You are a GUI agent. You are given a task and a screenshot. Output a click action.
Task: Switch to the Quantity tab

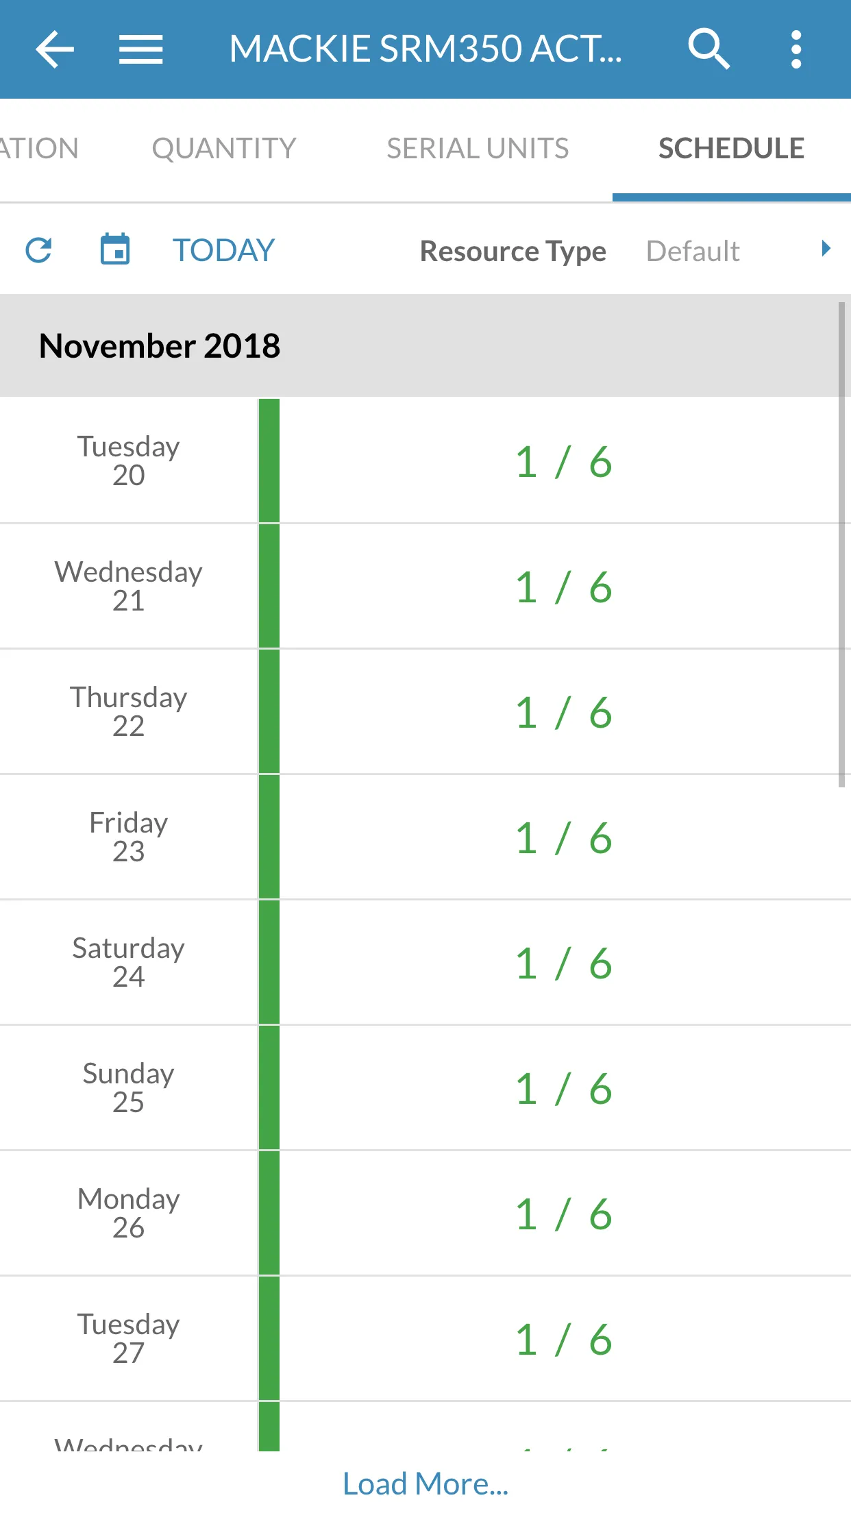[224, 149]
